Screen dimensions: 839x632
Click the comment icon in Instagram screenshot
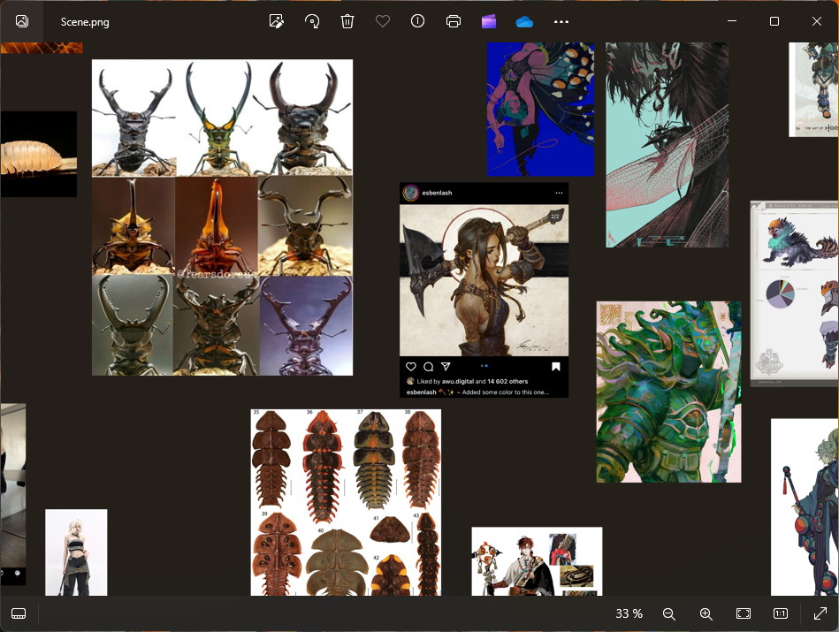pos(428,367)
